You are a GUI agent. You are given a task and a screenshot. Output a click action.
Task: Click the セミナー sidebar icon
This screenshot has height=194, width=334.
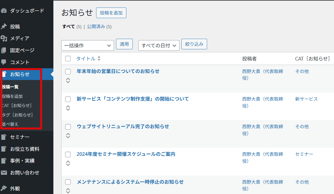(x=4, y=137)
